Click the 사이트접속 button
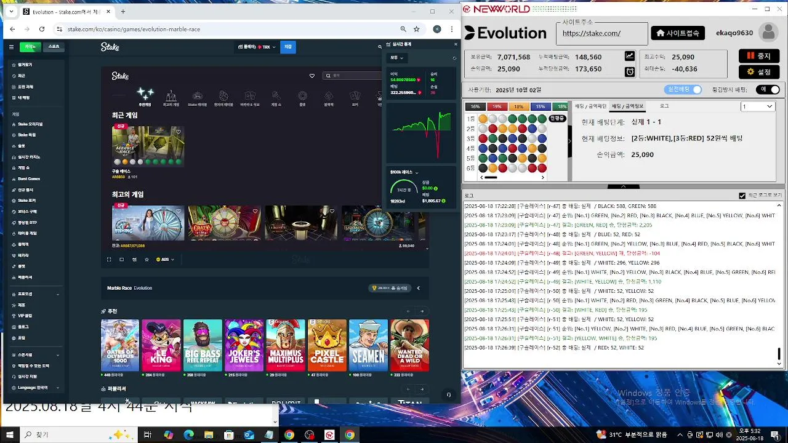This screenshot has width=788, height=443. 678,33
